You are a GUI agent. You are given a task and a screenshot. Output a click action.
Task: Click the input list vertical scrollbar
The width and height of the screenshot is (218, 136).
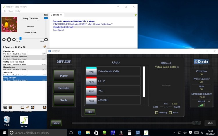point(144,82)
